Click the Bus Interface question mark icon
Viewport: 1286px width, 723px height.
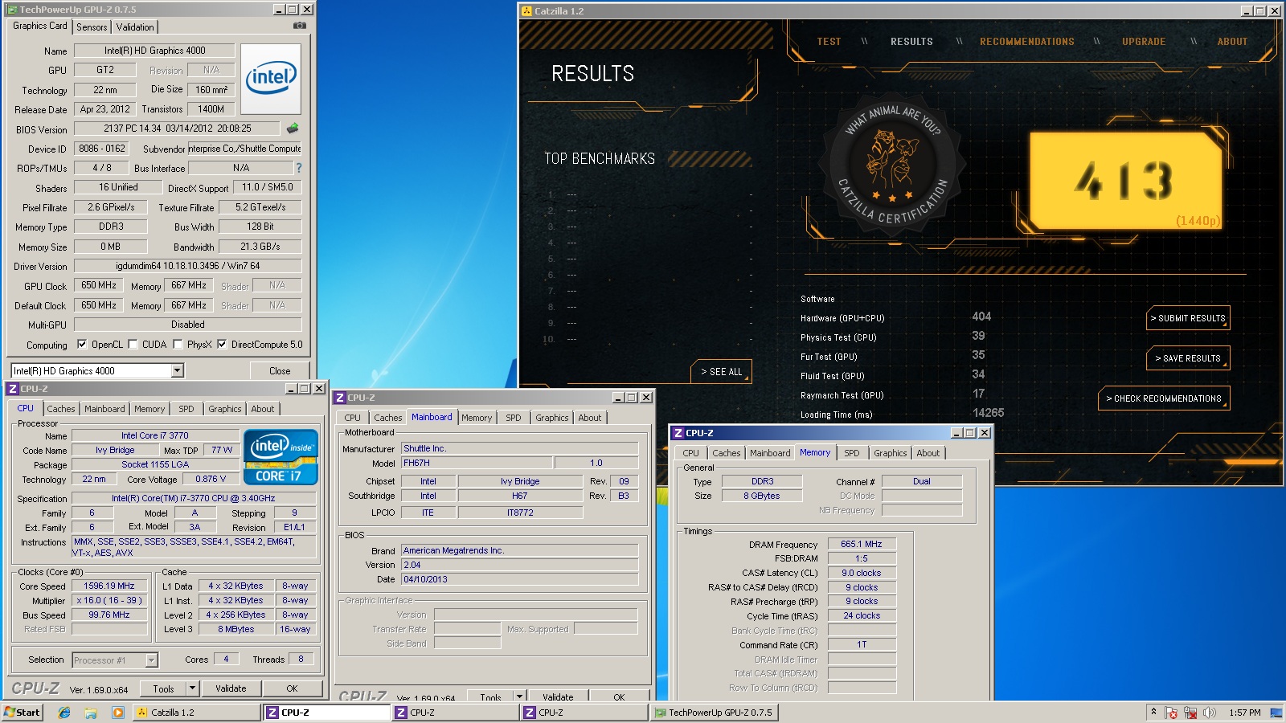point(299,168)
